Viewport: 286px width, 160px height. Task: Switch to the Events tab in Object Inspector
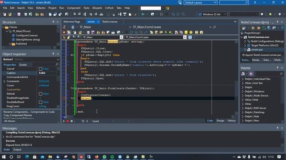coord(23,65)
